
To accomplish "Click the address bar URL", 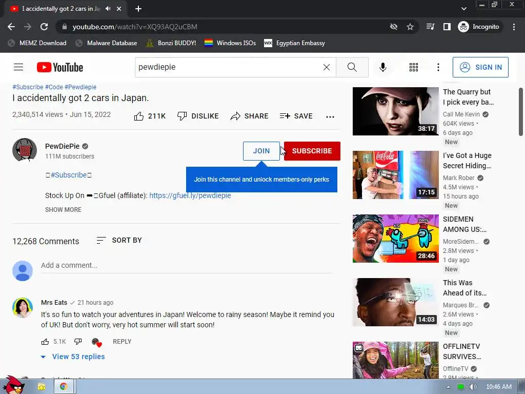I will [x=135, y=27].
